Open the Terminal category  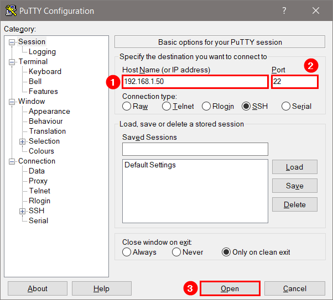tap(33, 61)
